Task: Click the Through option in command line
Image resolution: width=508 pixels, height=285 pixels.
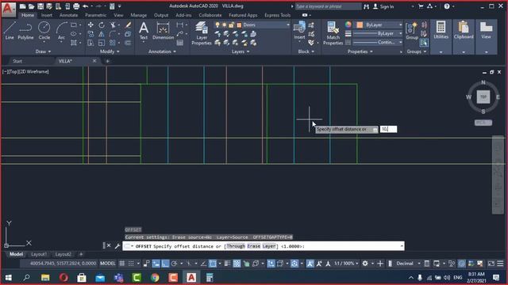Action: coord(236,246)
